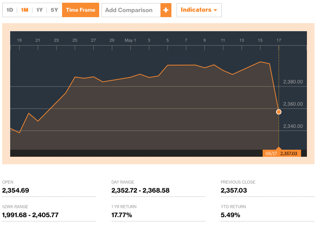Click the 2,380.00 price axis label
Image resolution: width=319 pixels, height=230 pixels.
[293, 82]
